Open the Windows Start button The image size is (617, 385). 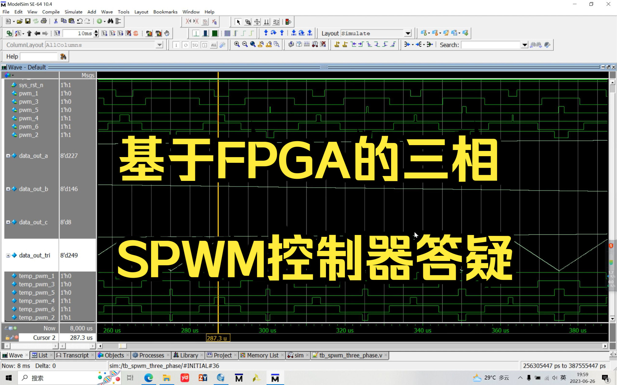tap(9, 378)
